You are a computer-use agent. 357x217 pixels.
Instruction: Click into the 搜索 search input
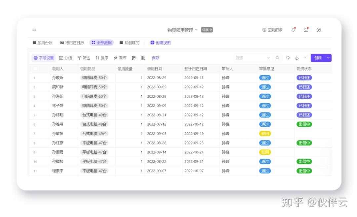250,58
